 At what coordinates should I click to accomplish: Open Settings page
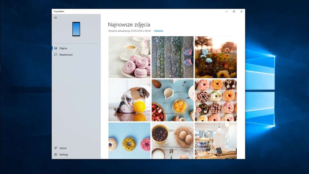tap(76, 155)
